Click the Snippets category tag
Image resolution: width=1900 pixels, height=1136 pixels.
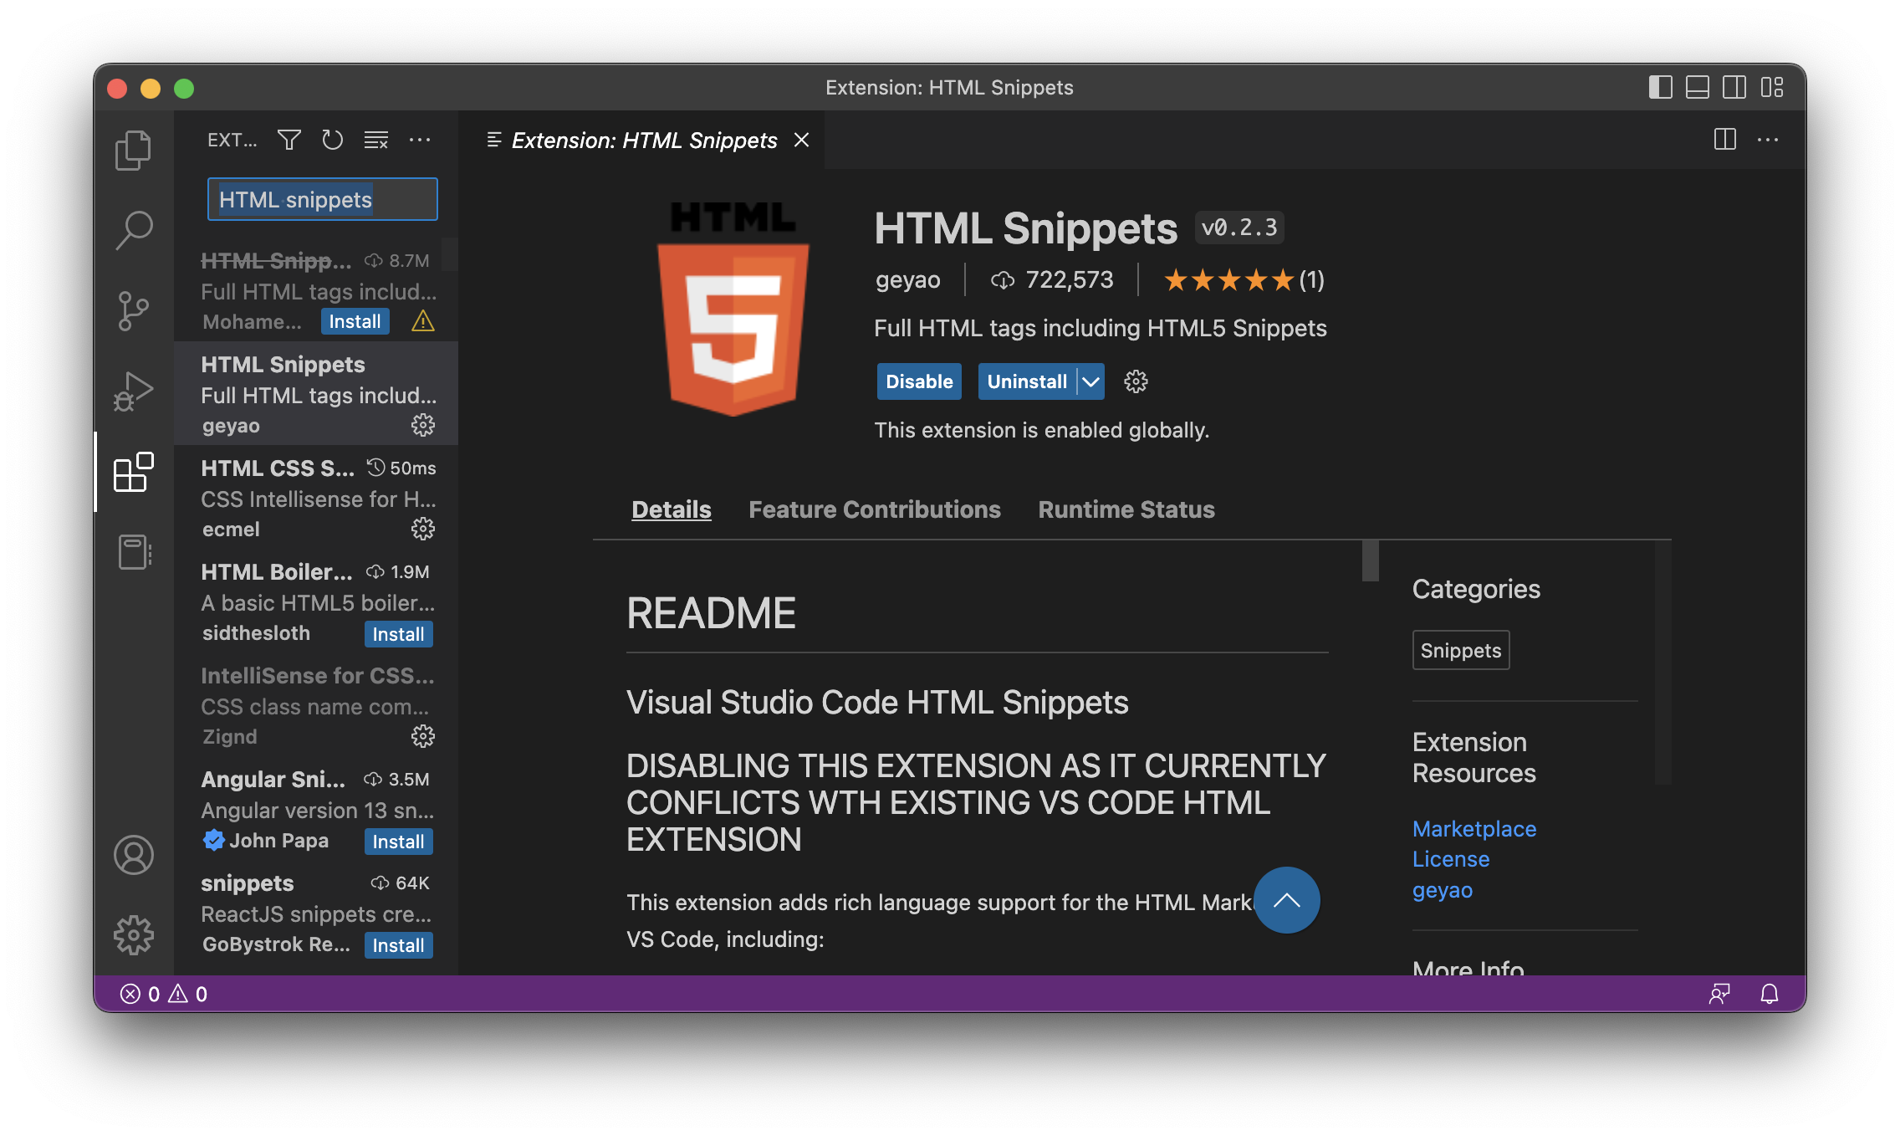[1461, 650]
